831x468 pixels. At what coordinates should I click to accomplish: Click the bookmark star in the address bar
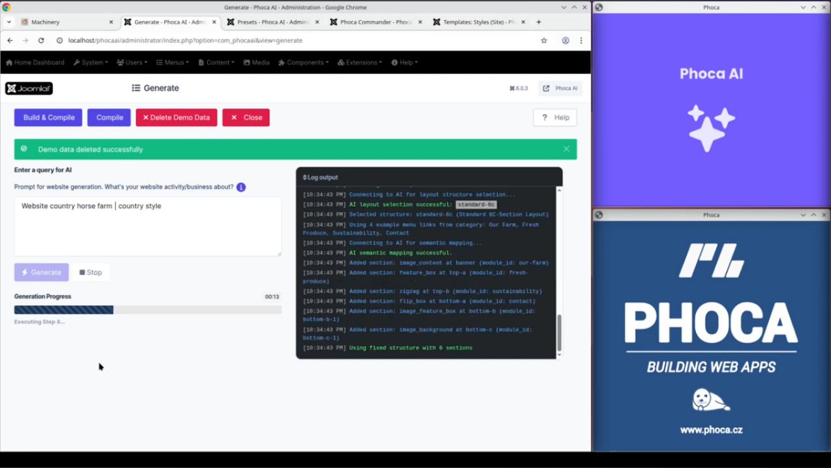coord(544,40)
